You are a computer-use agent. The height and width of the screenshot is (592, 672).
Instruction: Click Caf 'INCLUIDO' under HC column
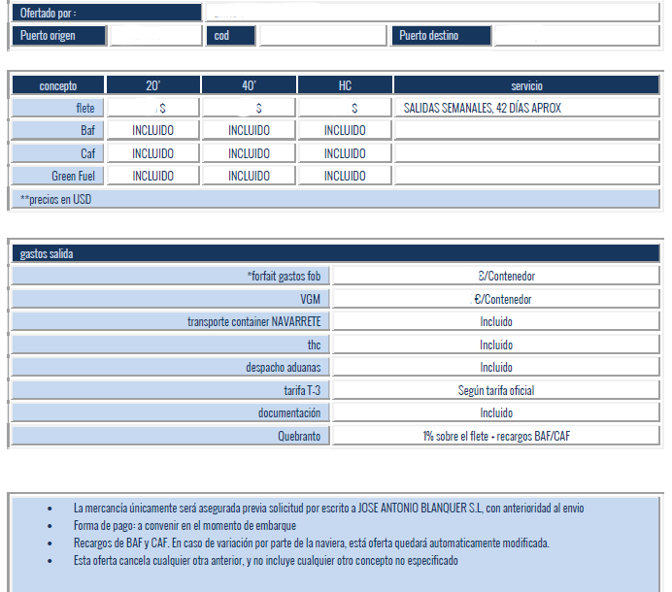click(x=345, y=153)
